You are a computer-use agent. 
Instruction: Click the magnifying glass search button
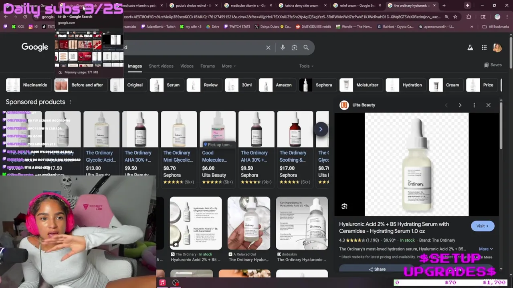(306, 48)
